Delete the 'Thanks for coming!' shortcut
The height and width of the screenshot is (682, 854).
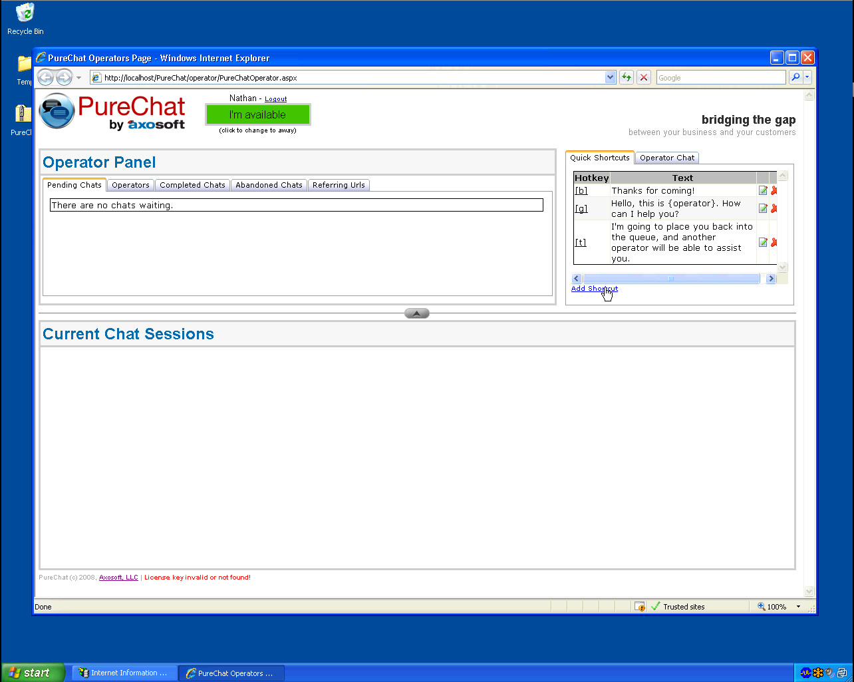coord(774,191)
